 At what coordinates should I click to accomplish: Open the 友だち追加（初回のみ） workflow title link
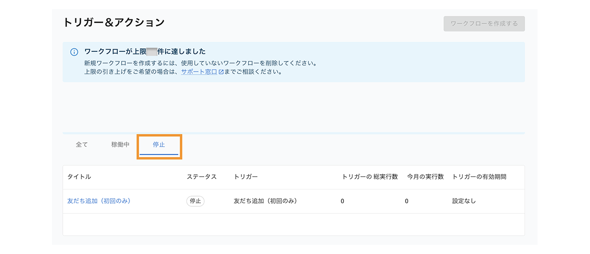coord(98,201)
